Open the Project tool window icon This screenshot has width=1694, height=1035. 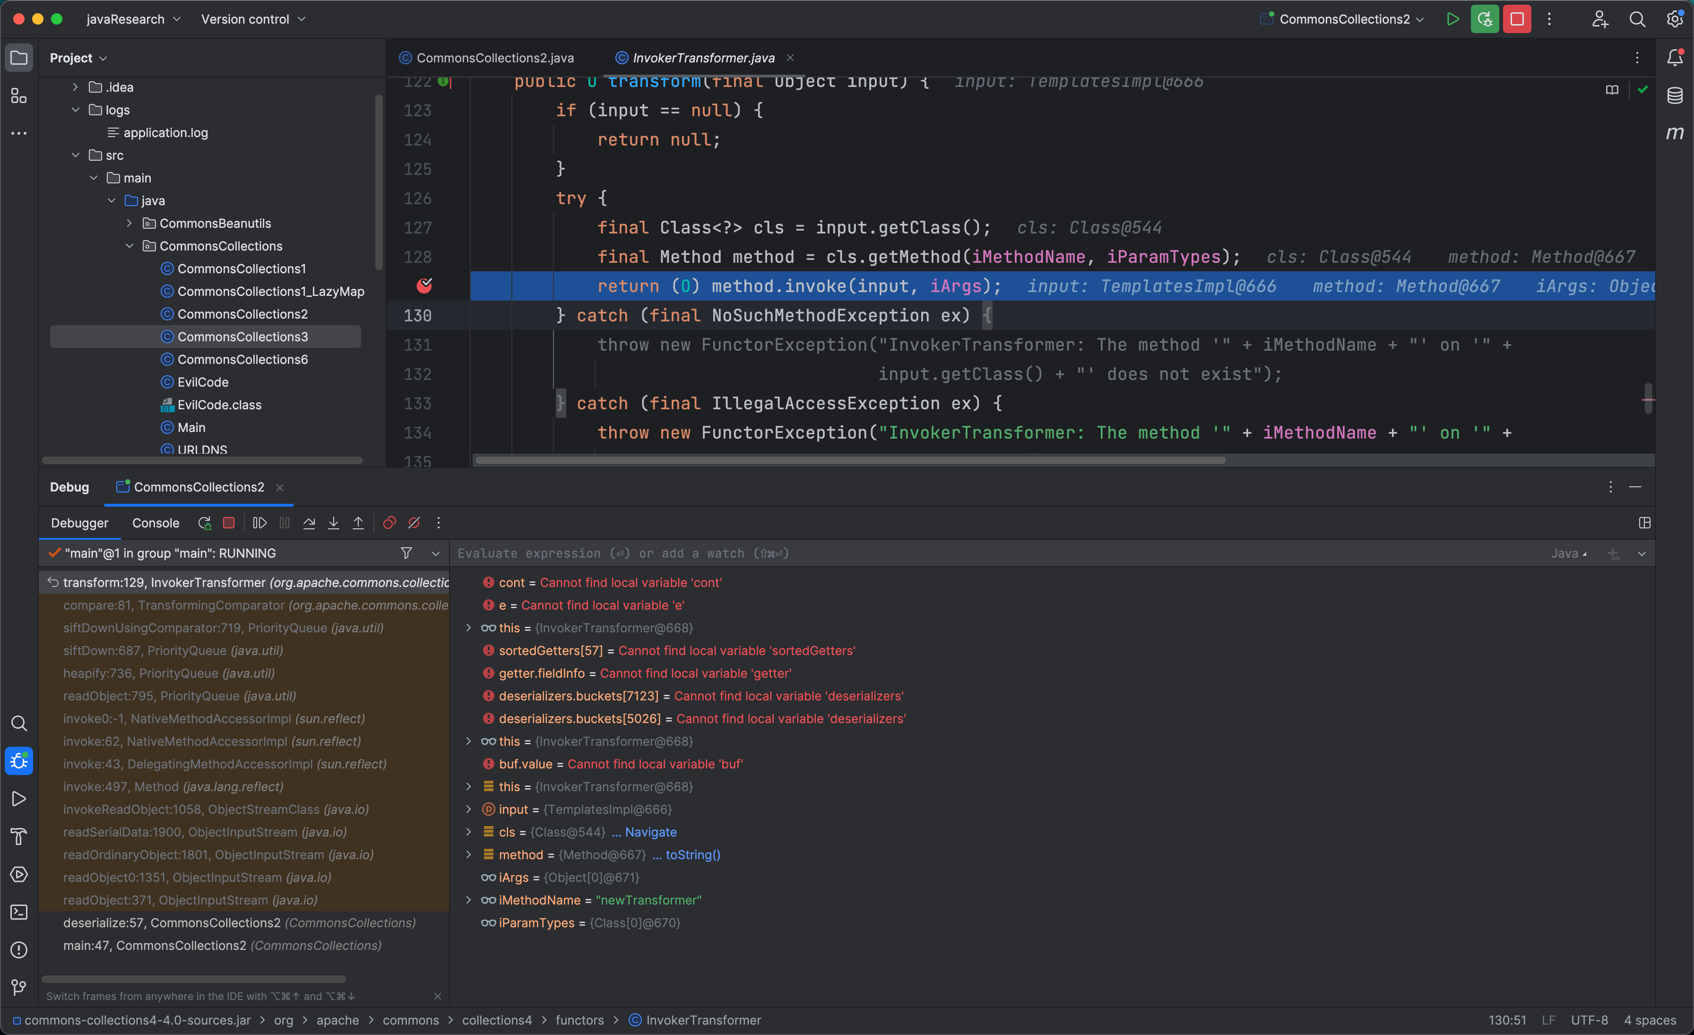point(18,58)
